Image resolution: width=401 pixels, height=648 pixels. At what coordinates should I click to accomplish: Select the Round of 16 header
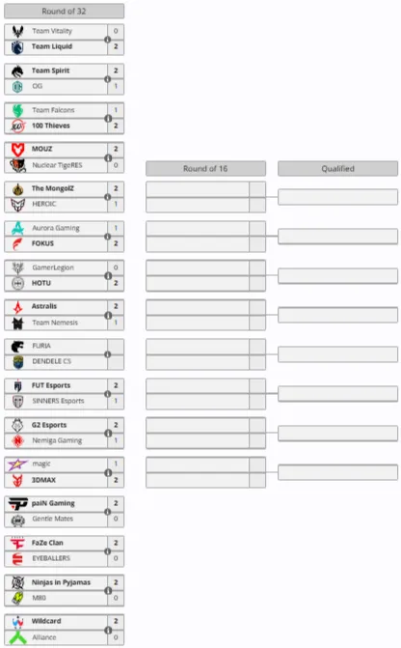(205, 169)
